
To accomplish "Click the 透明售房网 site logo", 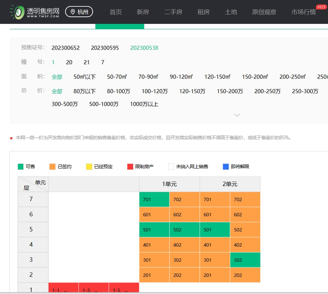I will click(35, 12).
